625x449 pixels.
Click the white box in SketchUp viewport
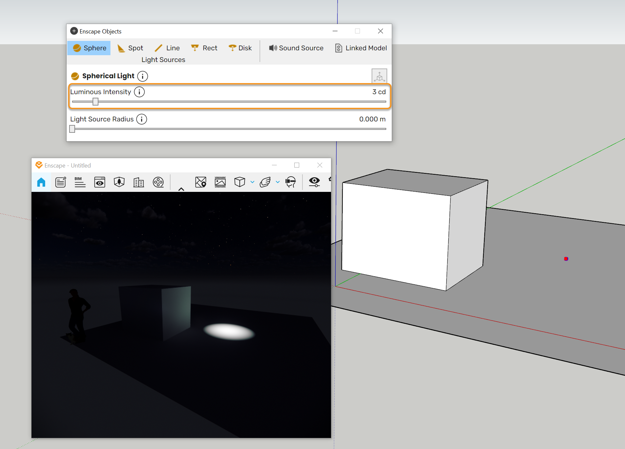coord(414,230)
